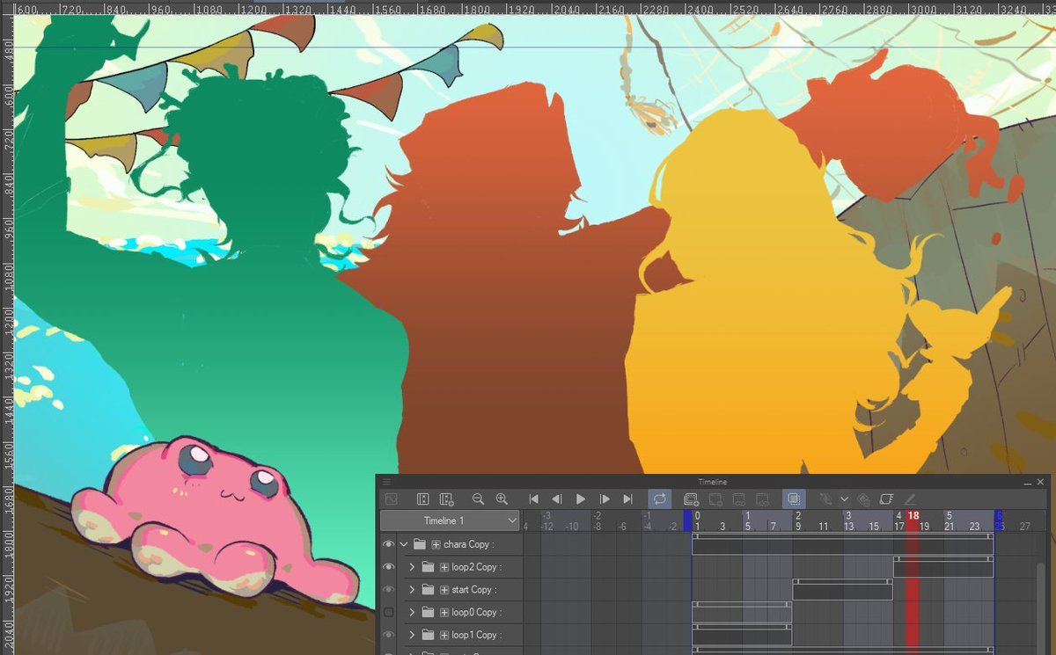Screen dimensions: 1056x655
Task: Click the add keyframe icon
Action: (863, 499)
